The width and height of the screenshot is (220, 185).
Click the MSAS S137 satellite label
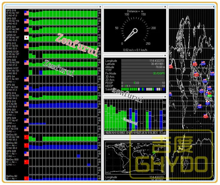pyautogui.click(x=12, y=68)
